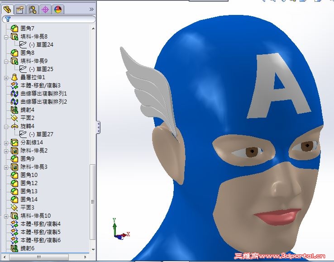Click the "疊層拉伸1" label
The width and height of the screenshot is (334, 262).
click(x=33, y=77)
